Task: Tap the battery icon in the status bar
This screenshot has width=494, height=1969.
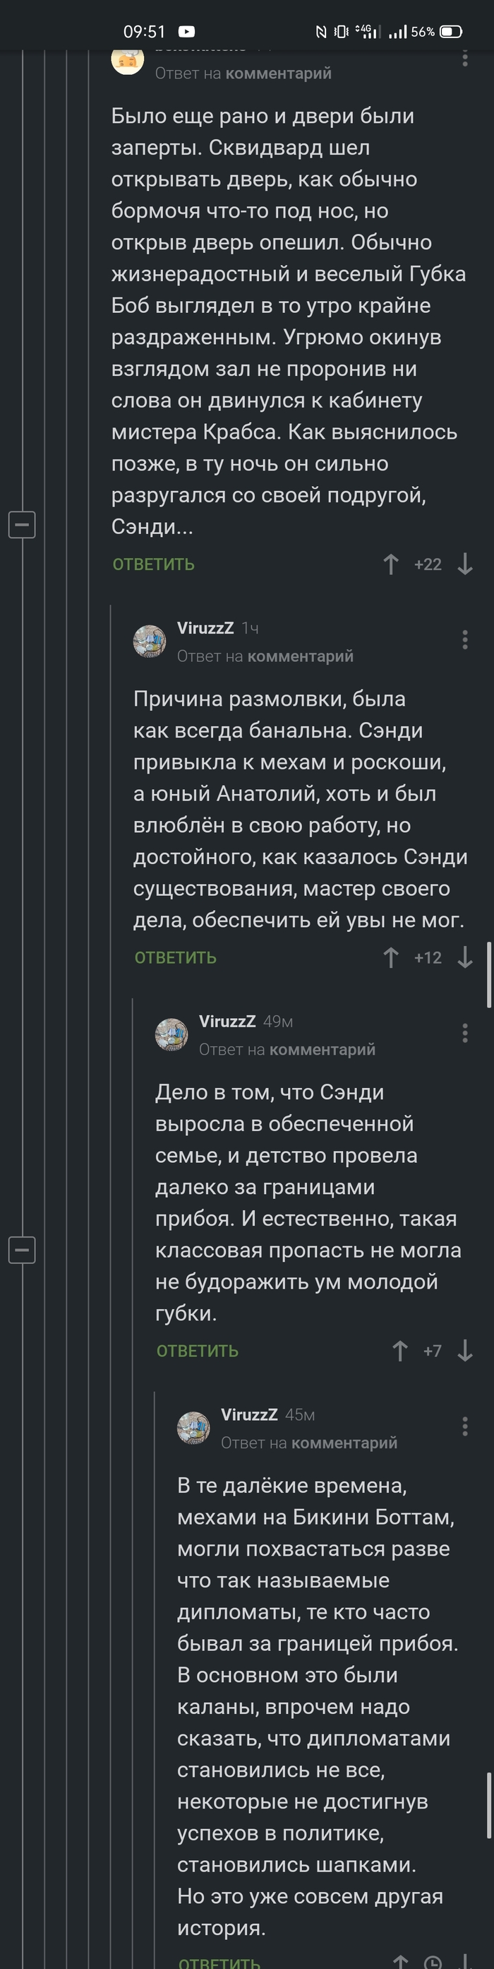Action: pyautogui.click(x=451, y=31)
